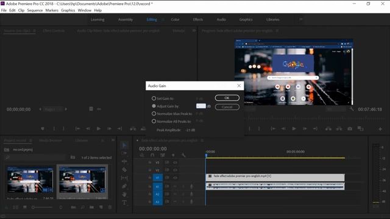Toggle A1 track targeting

(157, 187)
